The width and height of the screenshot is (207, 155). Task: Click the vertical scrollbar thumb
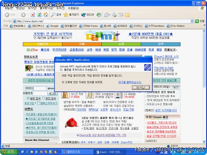point(204,60)
